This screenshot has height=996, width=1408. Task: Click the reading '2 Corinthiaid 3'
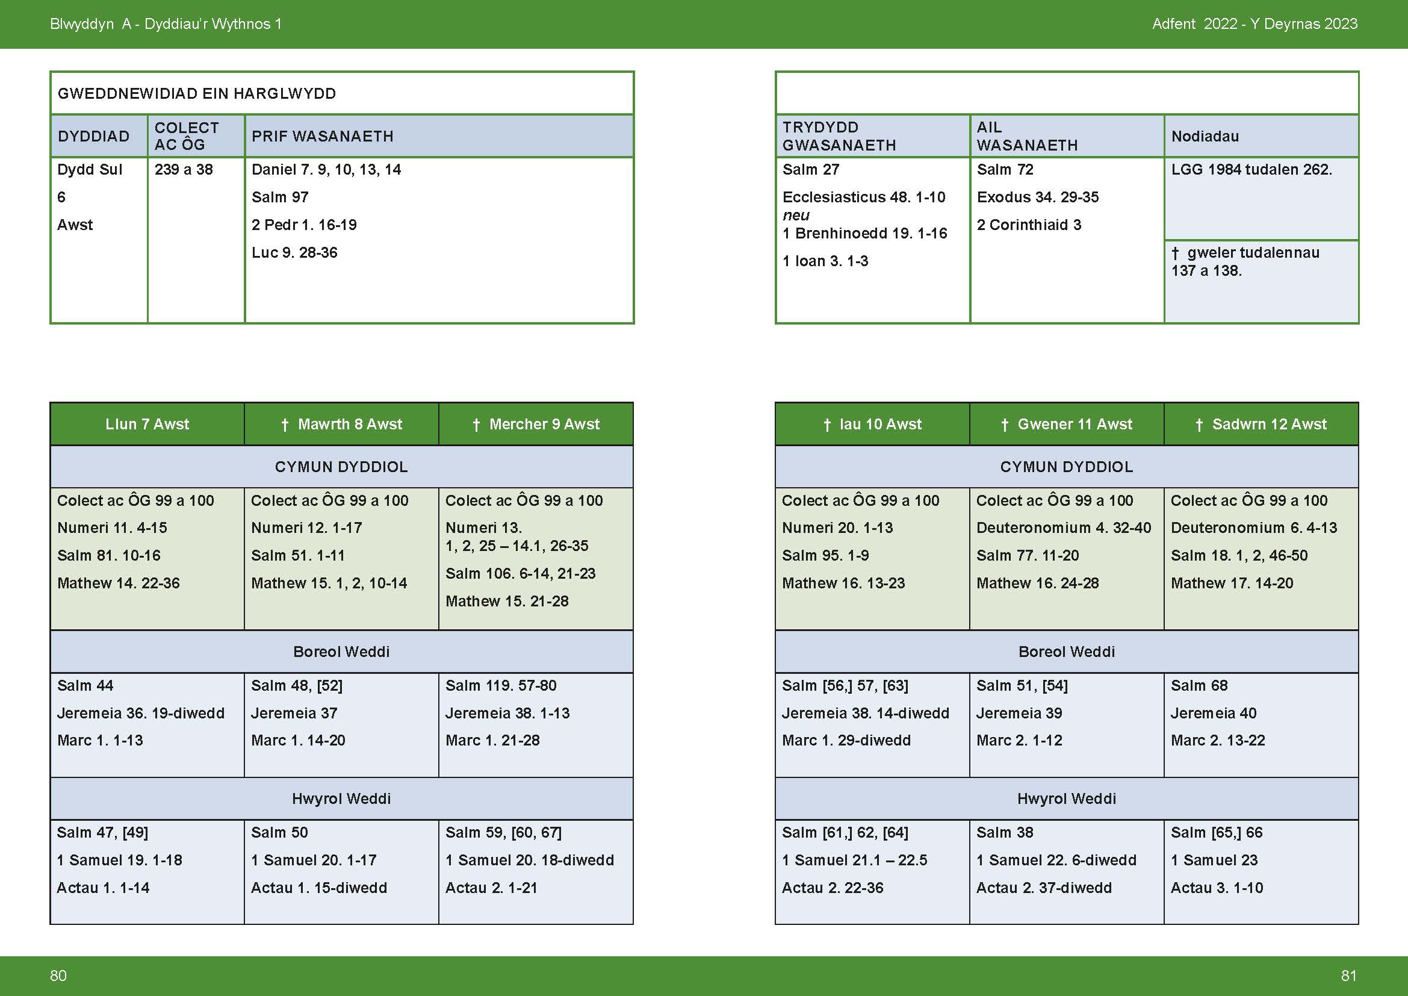pyautogui.click(x=1029, y=225)
